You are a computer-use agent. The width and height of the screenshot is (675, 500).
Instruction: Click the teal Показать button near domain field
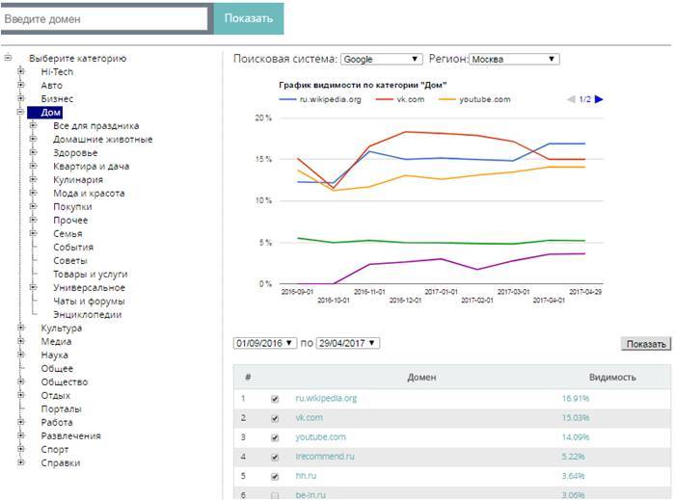(x=249, y=18)
